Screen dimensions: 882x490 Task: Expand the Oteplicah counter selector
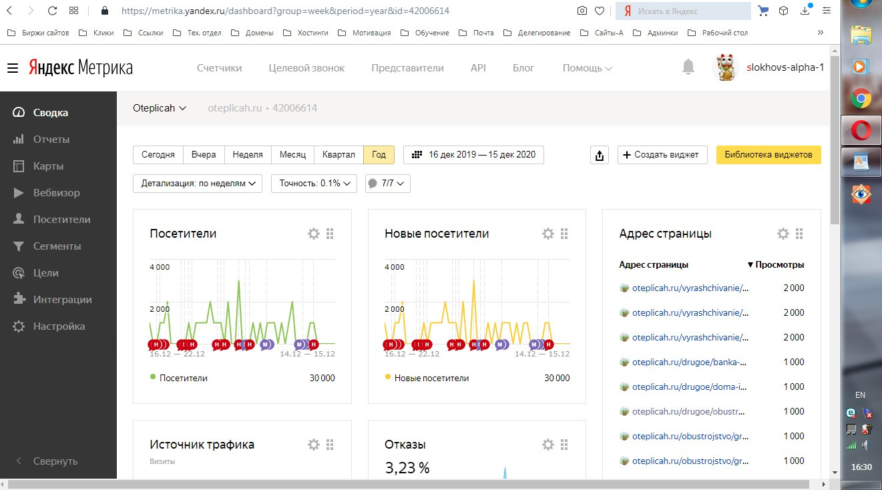pos(160,108)
